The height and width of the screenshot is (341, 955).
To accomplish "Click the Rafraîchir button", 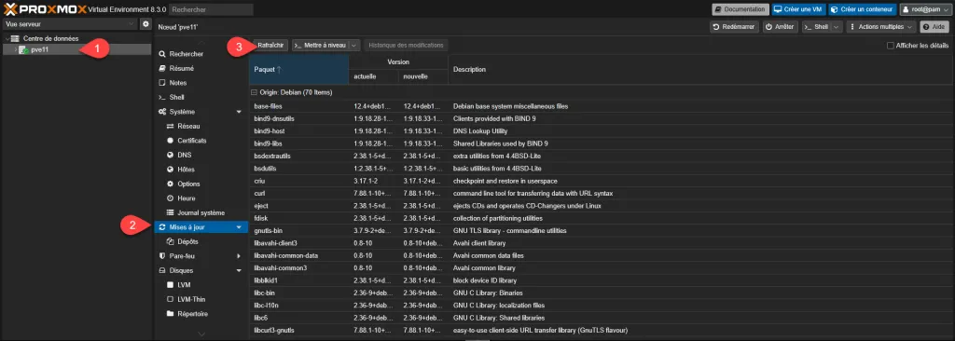I will pyautogui.click(x=270, y=46).
